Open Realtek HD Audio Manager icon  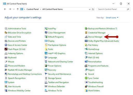click(x=6, y=70)
